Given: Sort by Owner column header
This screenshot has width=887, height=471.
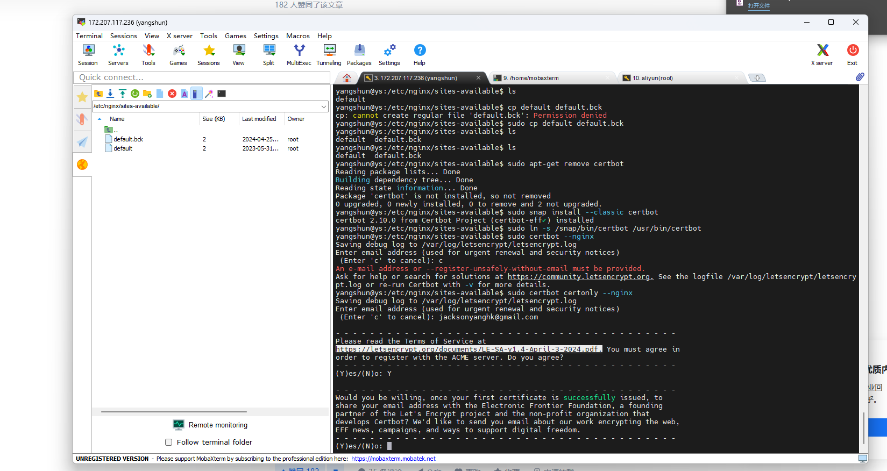Looking at the screenshot, I should click(296, 119).
